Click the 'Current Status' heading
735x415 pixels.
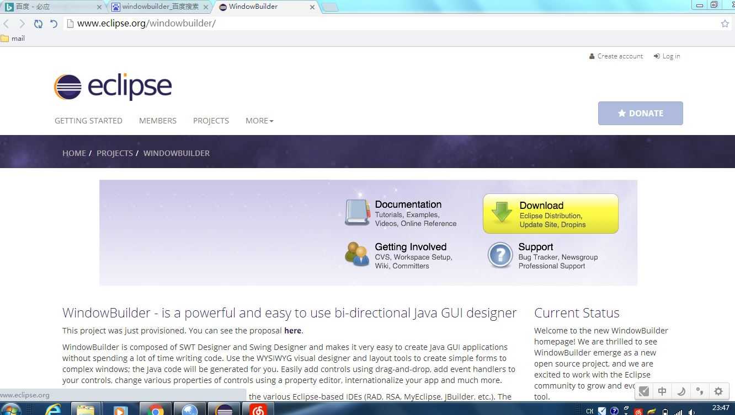[577, 312]
